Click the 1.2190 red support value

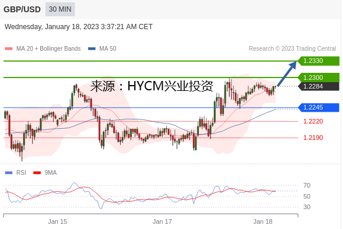click(x=313, y=138)
